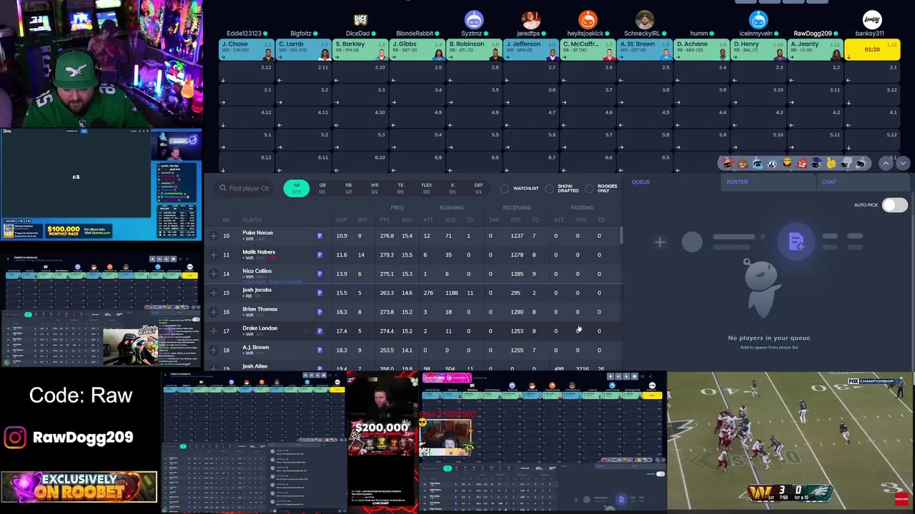Expand the draft board with down chevron
The height and width of the screenshot is (514, 915).
click(903, 163)
